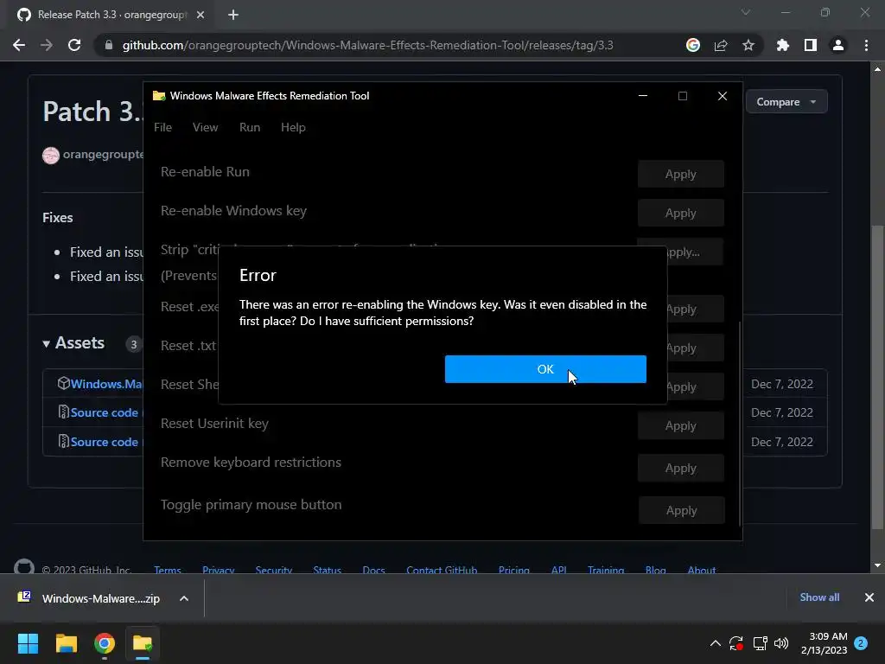This screenshot has height=664, width=885.
Task: Go forward in Chrome
Action: tap(47, 45)
